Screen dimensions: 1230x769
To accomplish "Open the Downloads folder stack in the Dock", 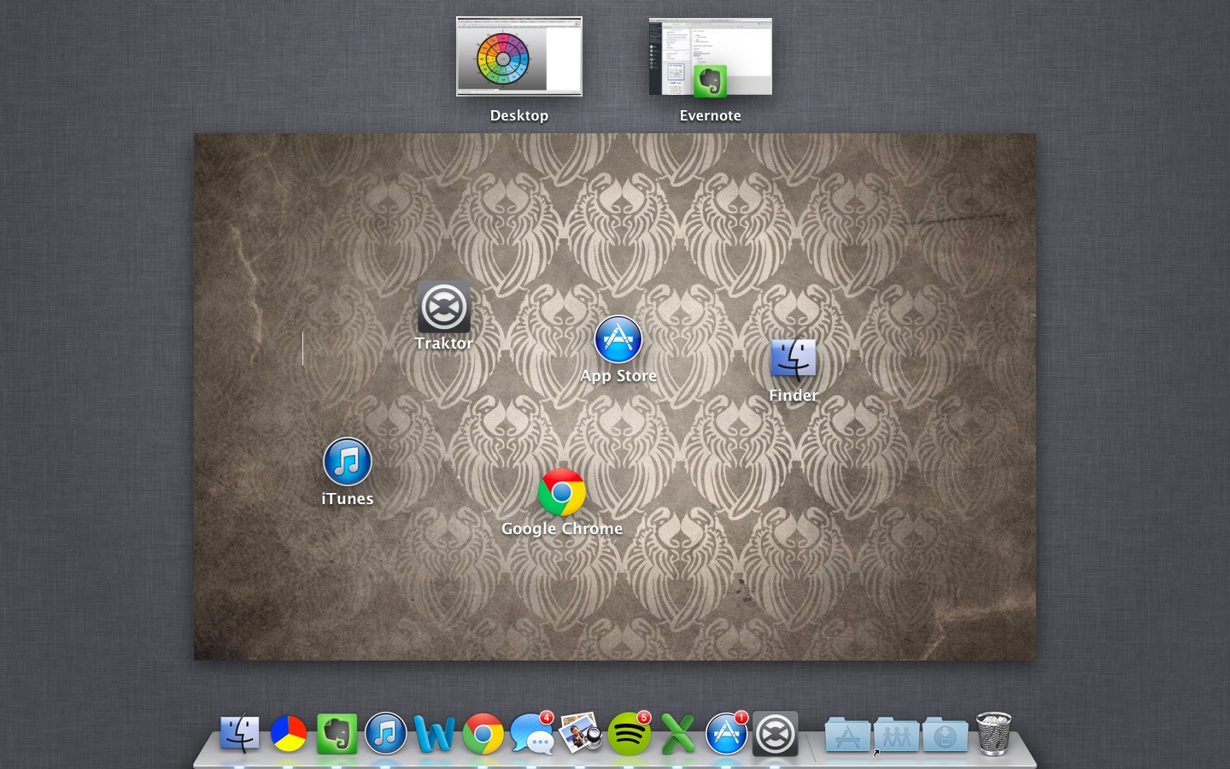I will pyautogui.click(x=945, y=735).
